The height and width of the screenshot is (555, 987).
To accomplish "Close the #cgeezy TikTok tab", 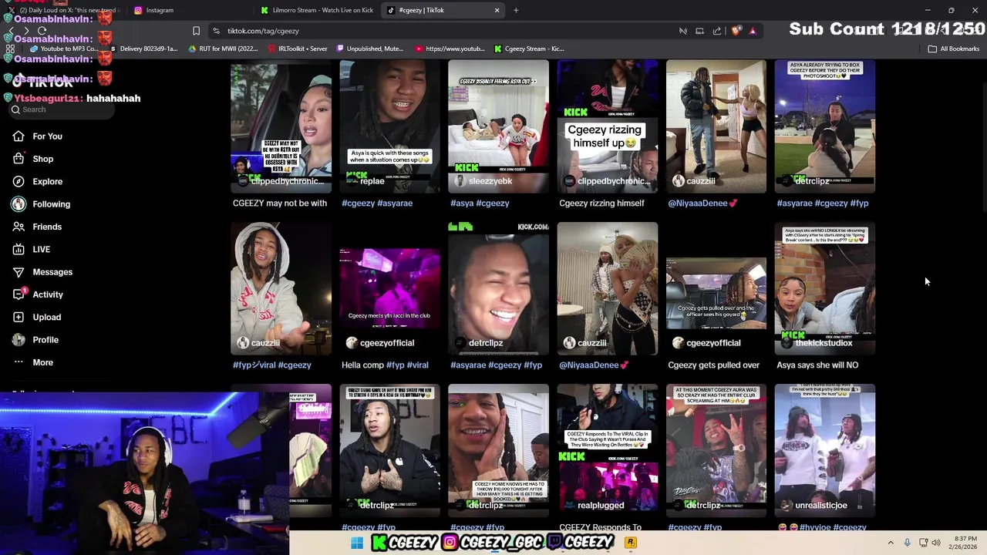I will [x=497, y=10].
